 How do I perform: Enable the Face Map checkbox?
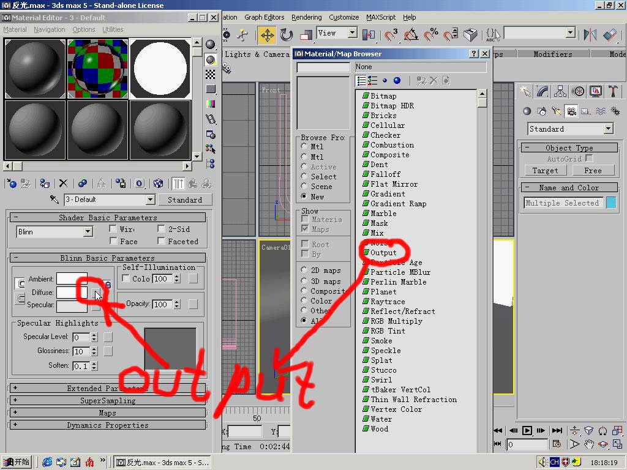113,241
